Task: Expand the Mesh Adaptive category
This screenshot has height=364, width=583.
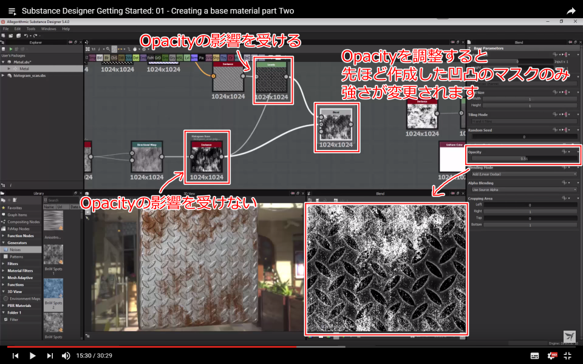Action: tap(4, 278)
